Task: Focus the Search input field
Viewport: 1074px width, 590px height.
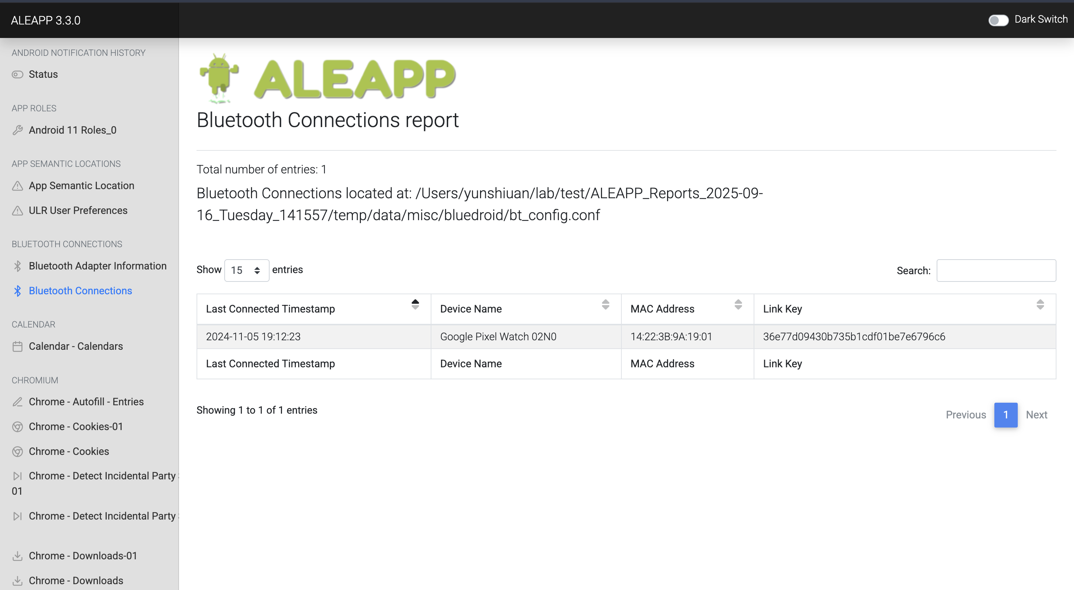Action: (996, 271)
